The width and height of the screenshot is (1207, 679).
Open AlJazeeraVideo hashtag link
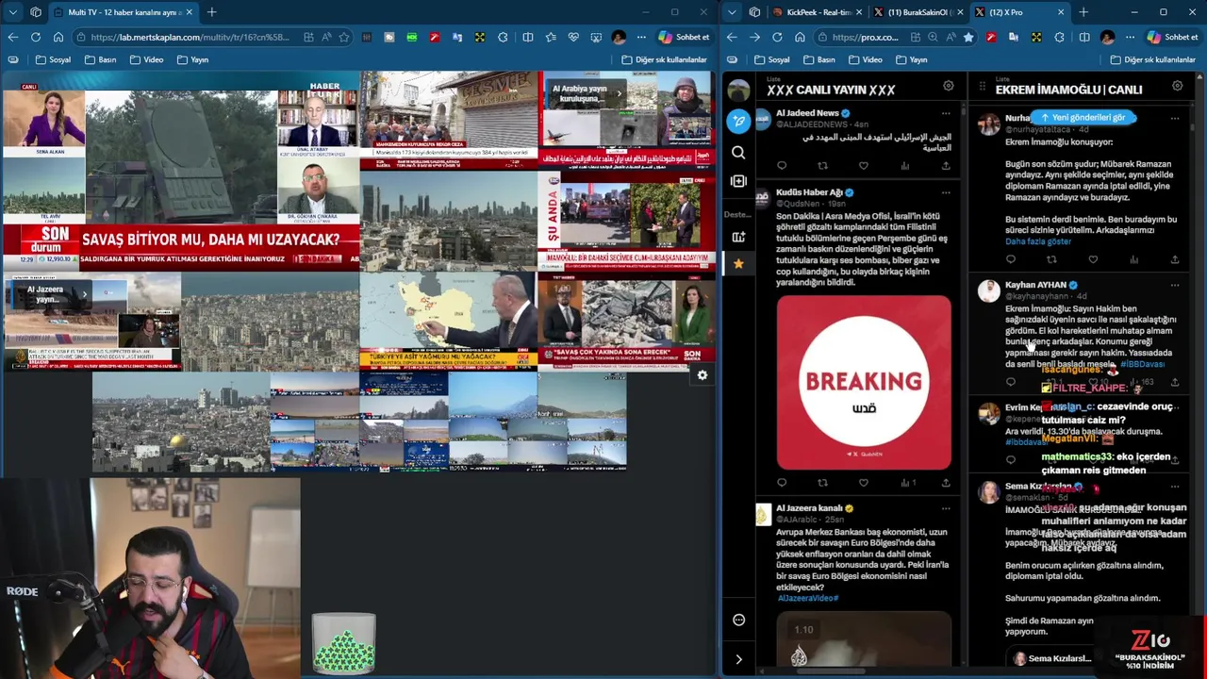pyautogui.click(x=808, y=598)
